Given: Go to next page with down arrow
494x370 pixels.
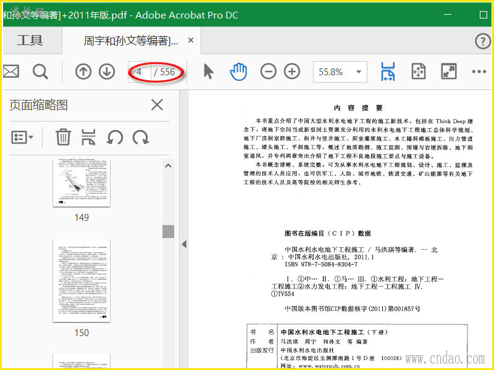Looking at the screenshot, I should pos(107,72).
